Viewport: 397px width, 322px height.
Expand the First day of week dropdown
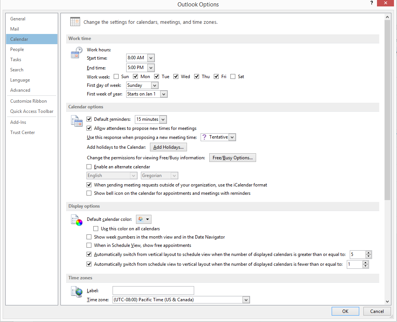tap(154, 85)
